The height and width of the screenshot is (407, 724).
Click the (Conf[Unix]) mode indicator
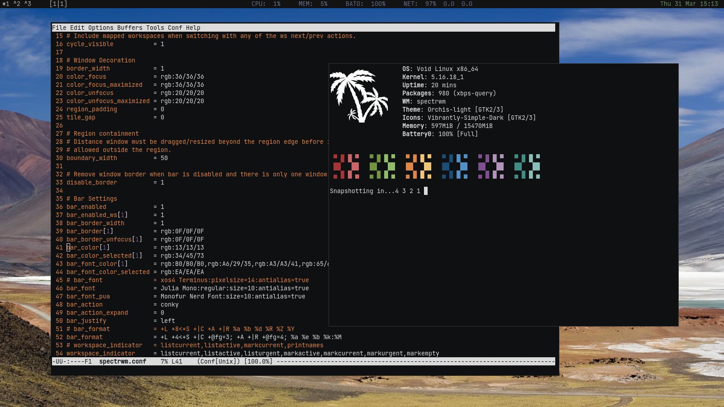[x=219, y=361]
